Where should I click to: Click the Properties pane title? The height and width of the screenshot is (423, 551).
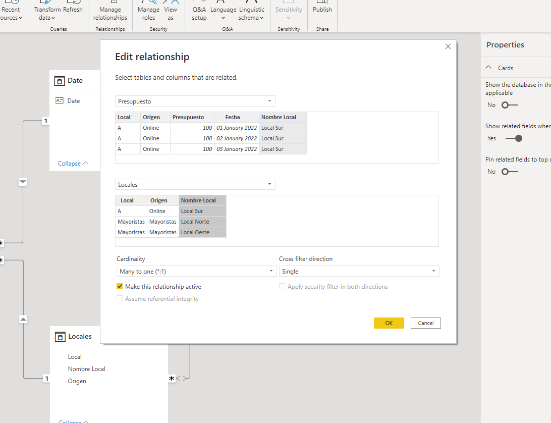coord(505,44)
